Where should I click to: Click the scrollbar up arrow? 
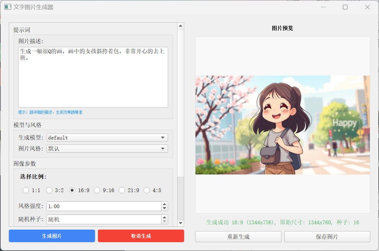[180, 25]
